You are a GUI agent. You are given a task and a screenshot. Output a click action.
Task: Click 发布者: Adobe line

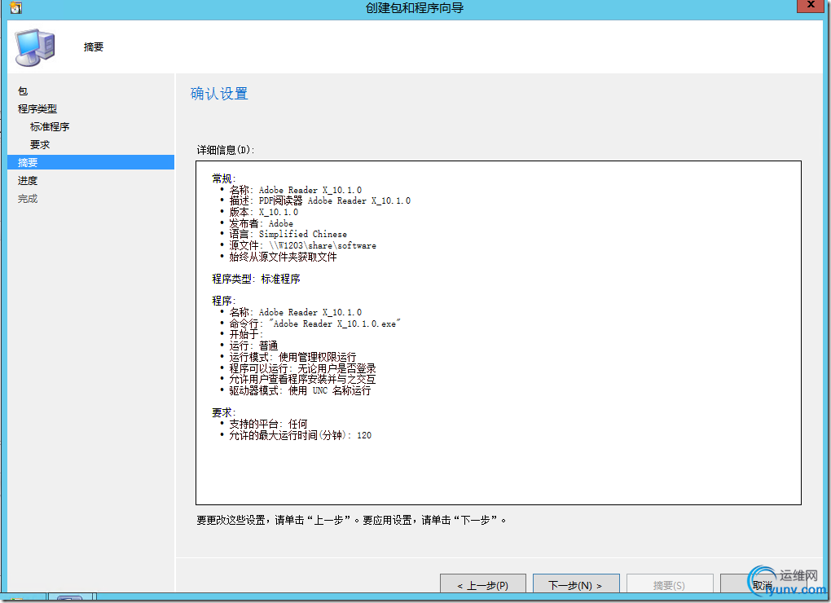click(x=261, y=223)
